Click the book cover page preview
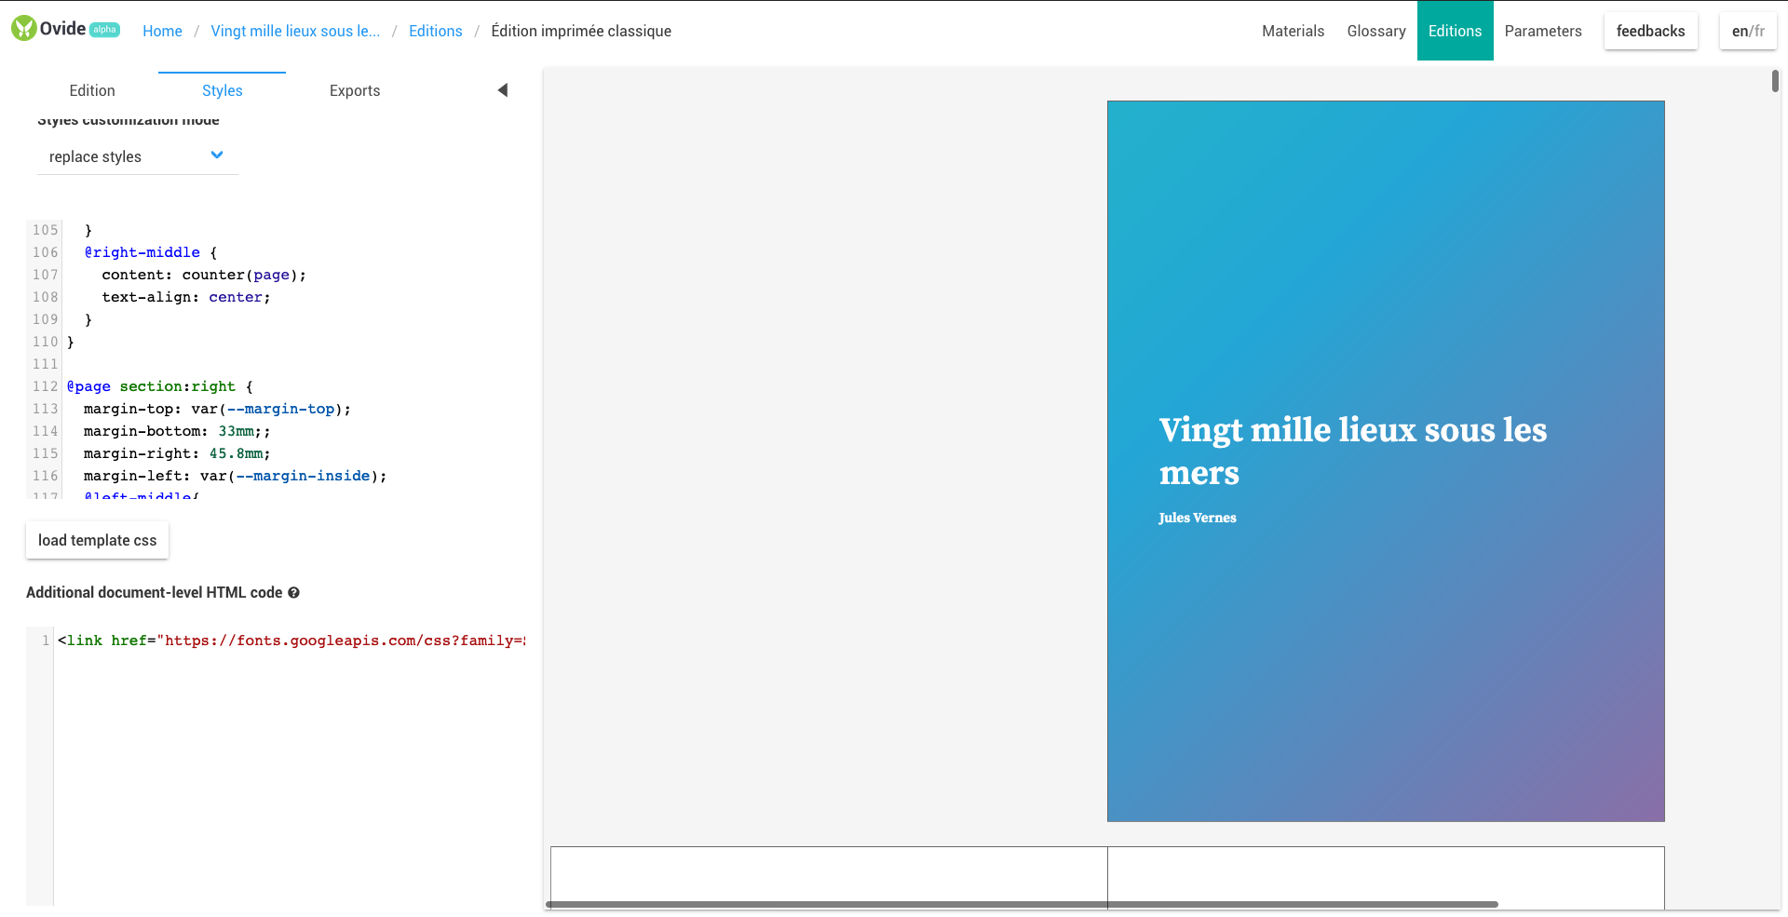 [1386, 461]
